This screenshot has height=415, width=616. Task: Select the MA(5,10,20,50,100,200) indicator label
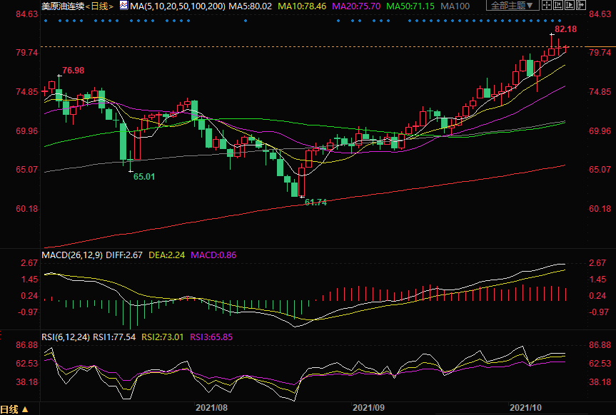pos(178,6)
